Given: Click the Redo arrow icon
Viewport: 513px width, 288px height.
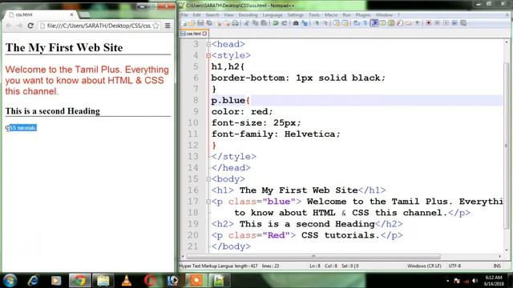Looking at the screenshot, I should (x=284, y=23).
